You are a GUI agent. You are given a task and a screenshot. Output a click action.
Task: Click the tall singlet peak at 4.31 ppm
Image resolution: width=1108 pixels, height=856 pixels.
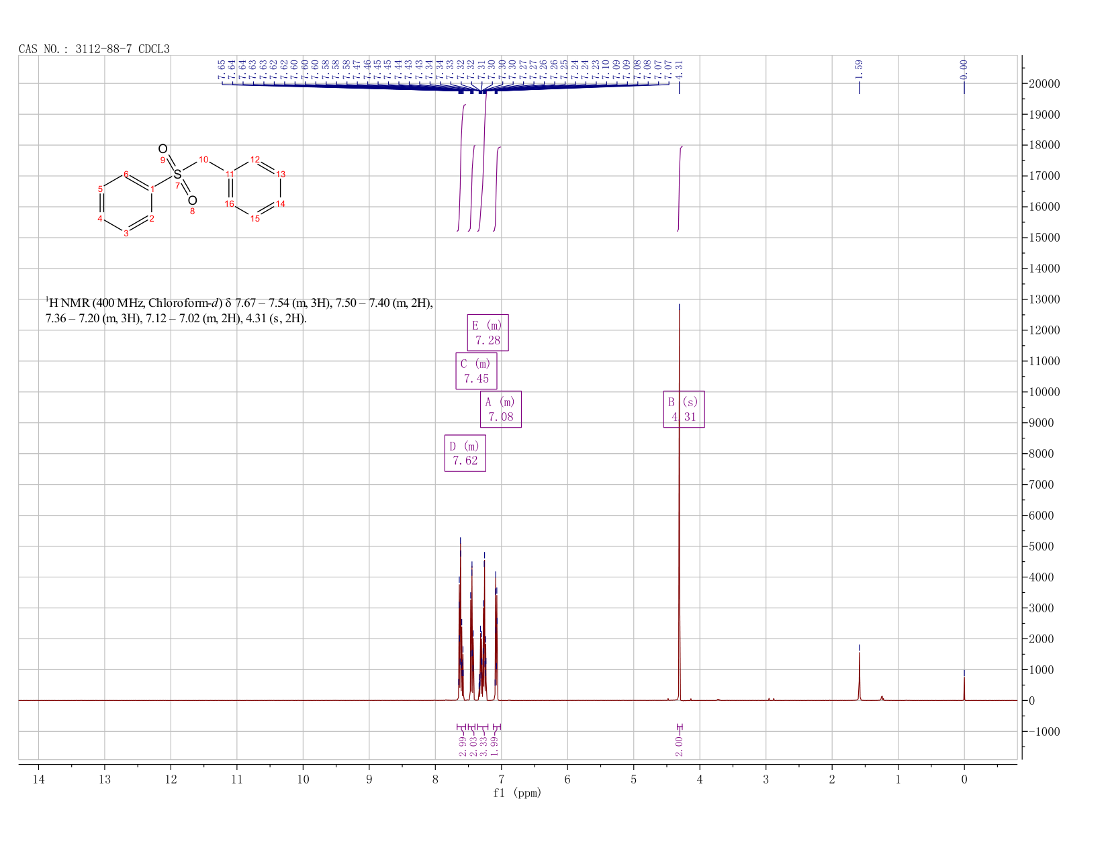tap(680, 504)
